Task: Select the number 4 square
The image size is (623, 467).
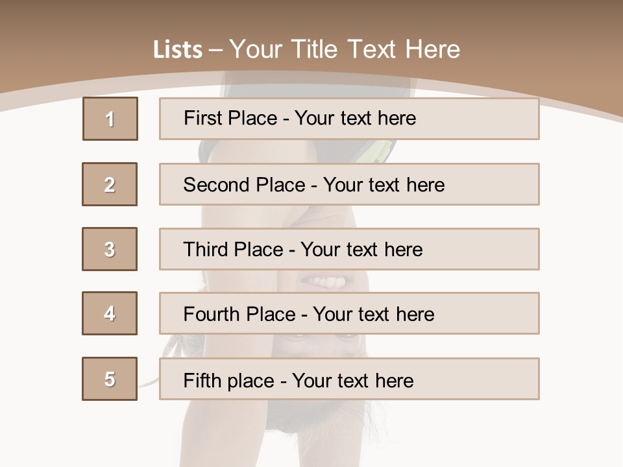Action: (110, 313)
